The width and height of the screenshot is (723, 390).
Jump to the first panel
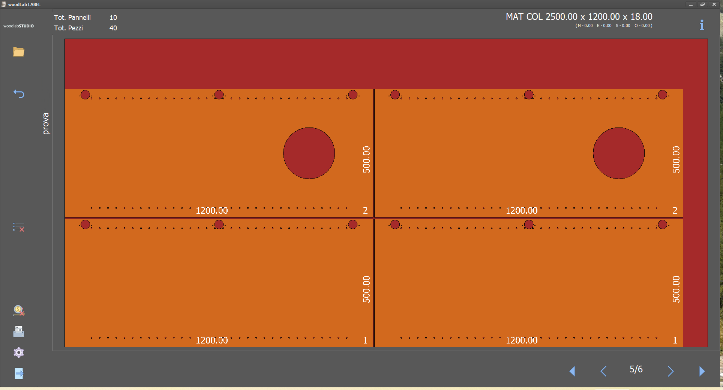(572, 371)
